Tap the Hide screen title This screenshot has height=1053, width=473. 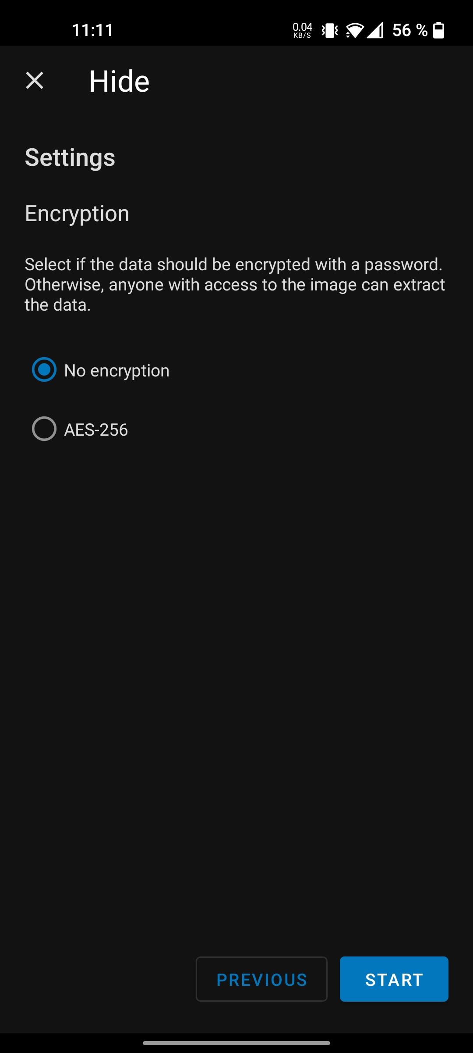click(x=119, y=81)
